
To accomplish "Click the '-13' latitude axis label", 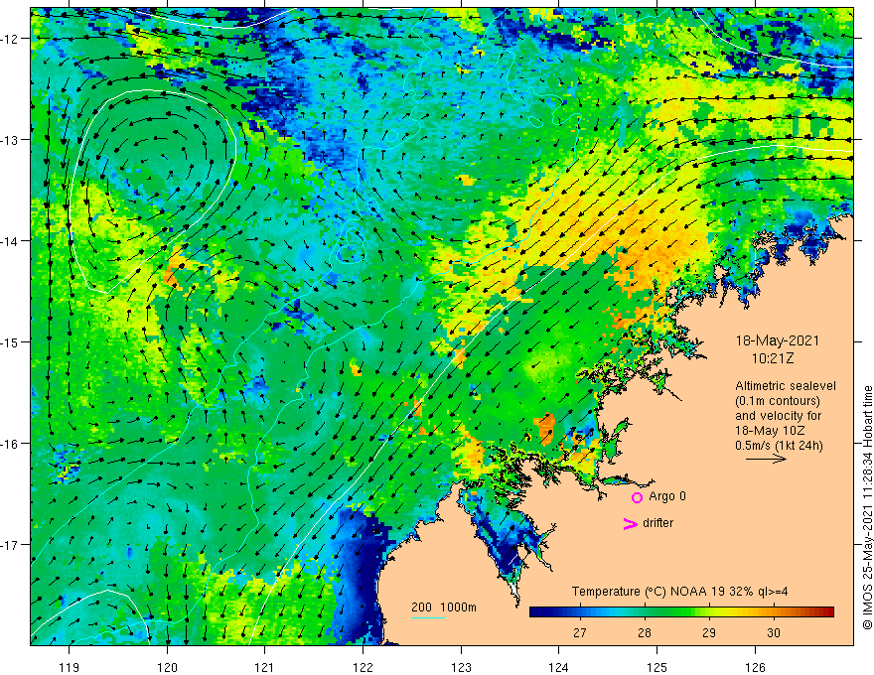I will click(x=10, y=140).
